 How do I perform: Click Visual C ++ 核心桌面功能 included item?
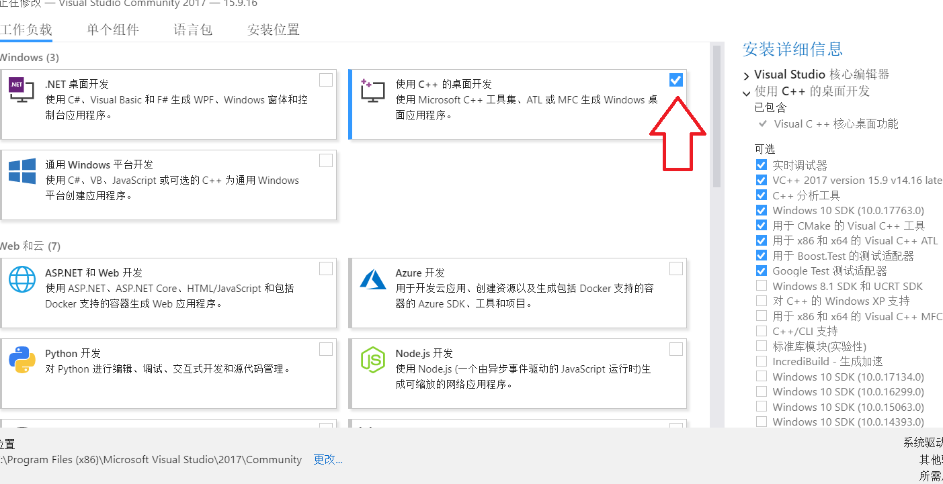(x=836, y=124)
